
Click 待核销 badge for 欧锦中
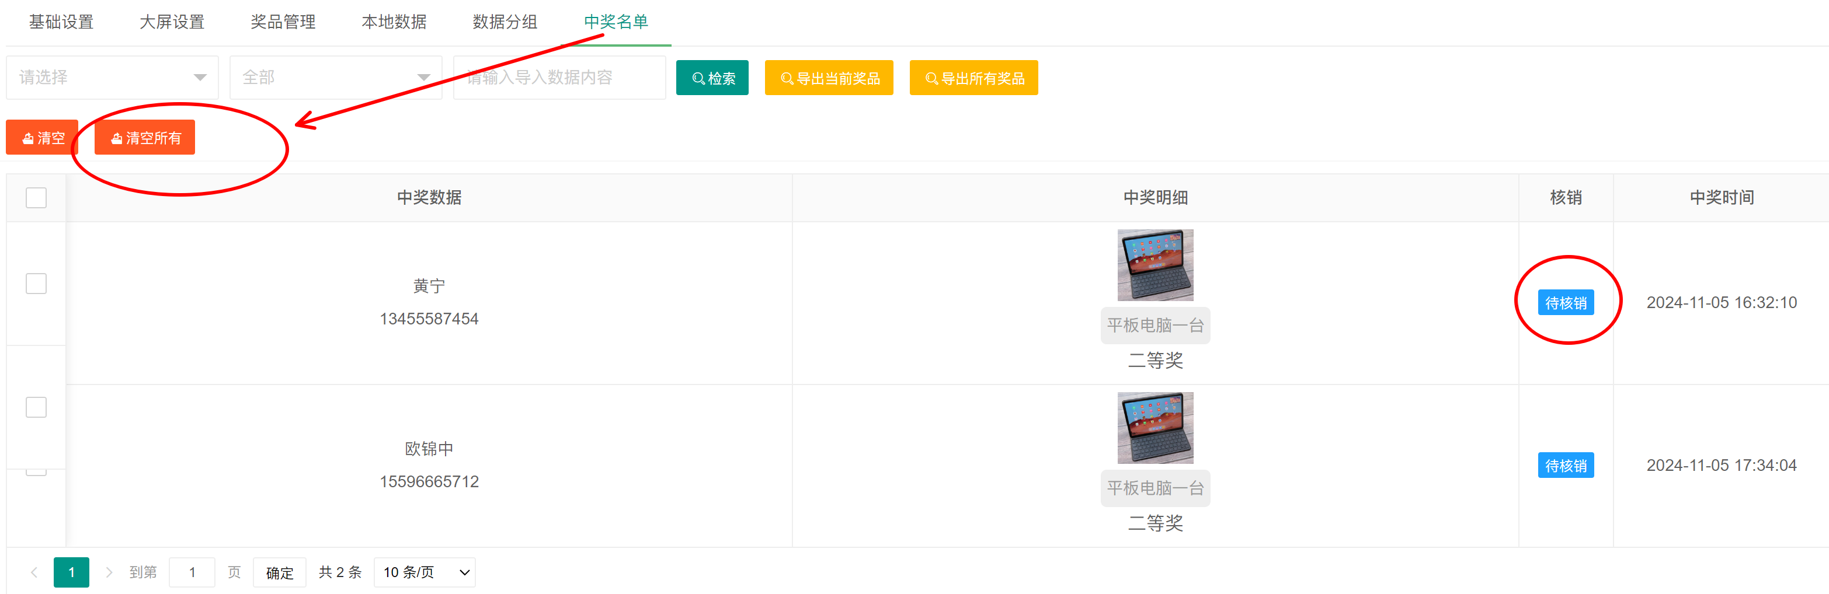pyautogui.click(x=1565, y=466)
